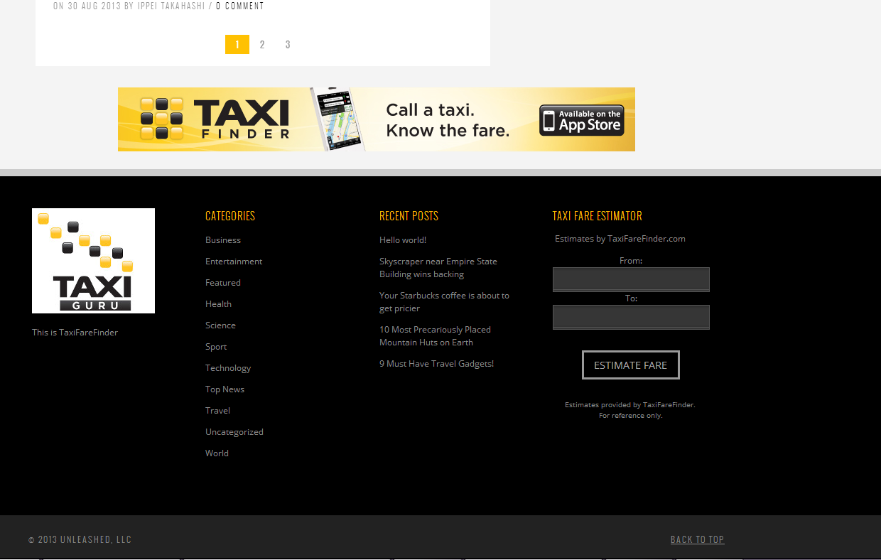The image size is (881, 560).
Task: Click the 'Estimates provided by TaxiFareFinder' note
Action: tap(630, 410)
